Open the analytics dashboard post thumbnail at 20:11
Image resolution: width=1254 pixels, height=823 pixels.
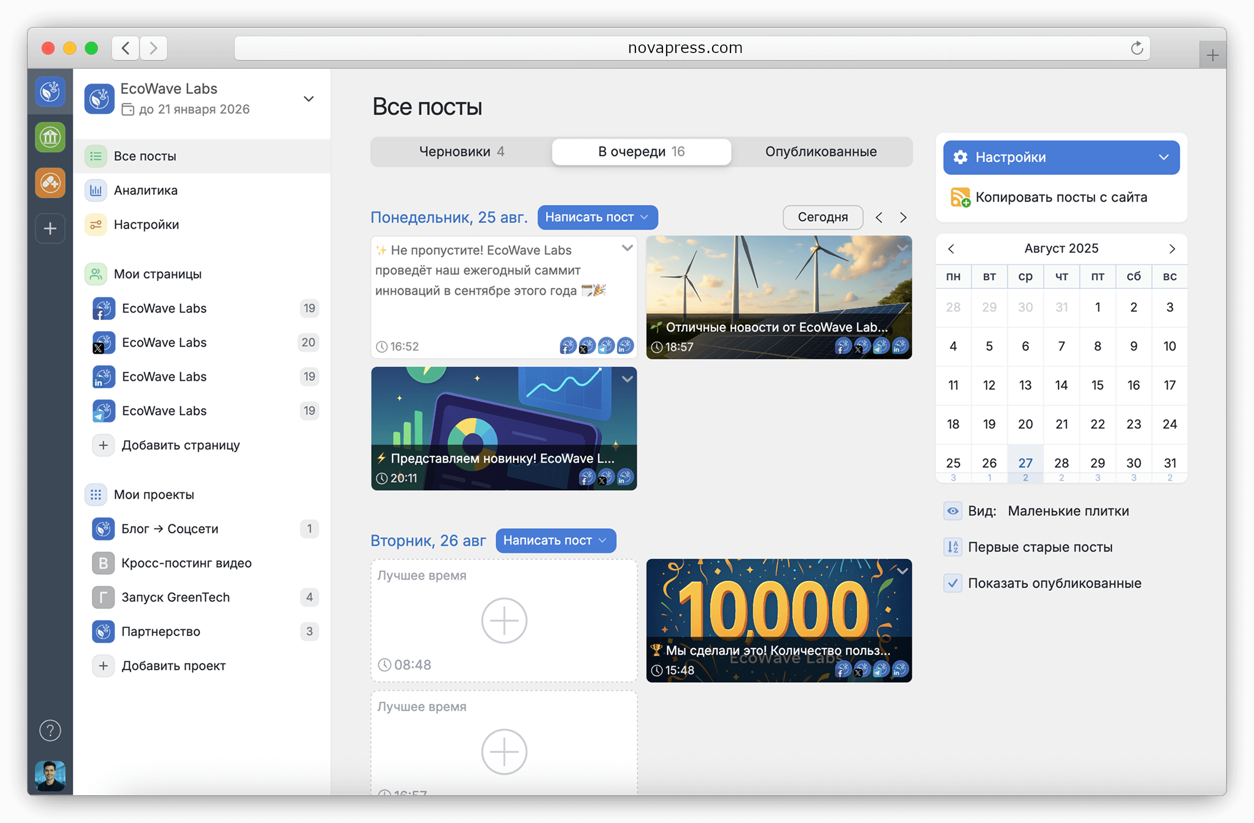coord(504,429)
